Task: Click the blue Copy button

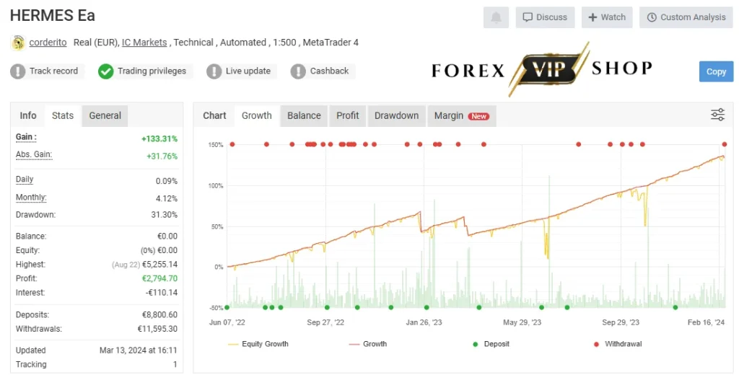Action: [716, 71]
